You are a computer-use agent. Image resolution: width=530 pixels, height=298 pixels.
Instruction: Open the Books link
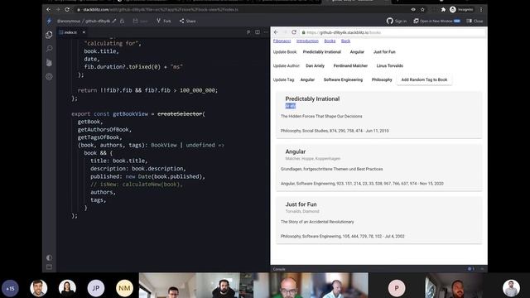click(330, 41)
